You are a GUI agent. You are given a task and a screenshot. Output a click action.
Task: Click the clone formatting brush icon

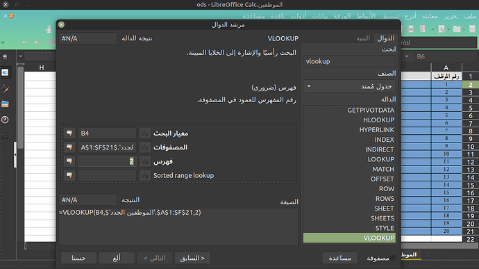point(48,29)
